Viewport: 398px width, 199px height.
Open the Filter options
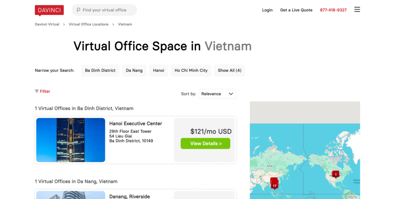coord(42,91)
